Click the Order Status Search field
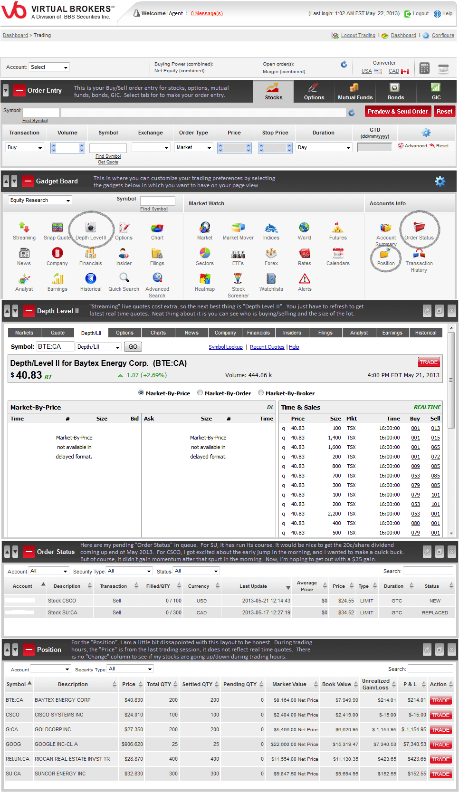459x793 pixels. (428, 571)
